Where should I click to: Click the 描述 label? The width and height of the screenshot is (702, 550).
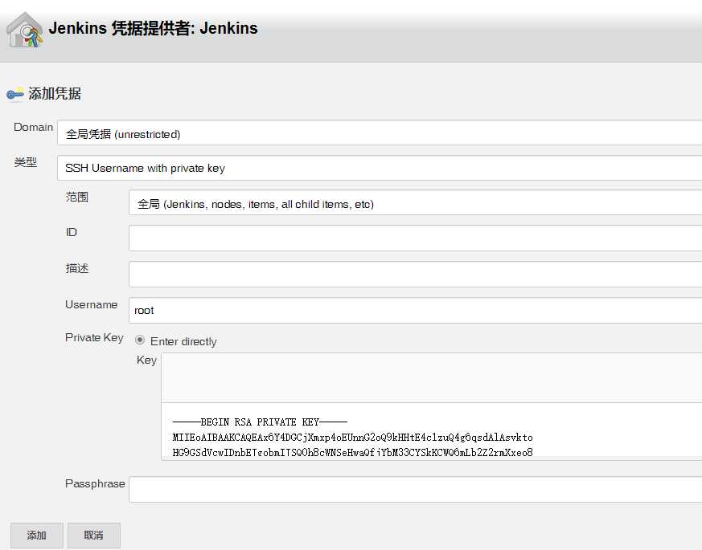pyautogui.click(x=76, y=268)
